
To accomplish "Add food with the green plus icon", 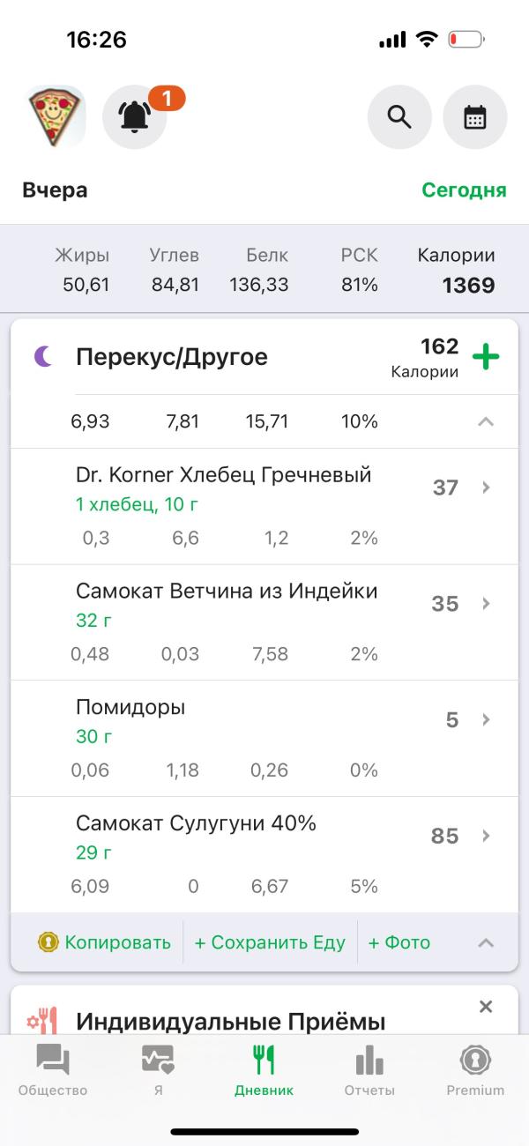I will 486,357.
